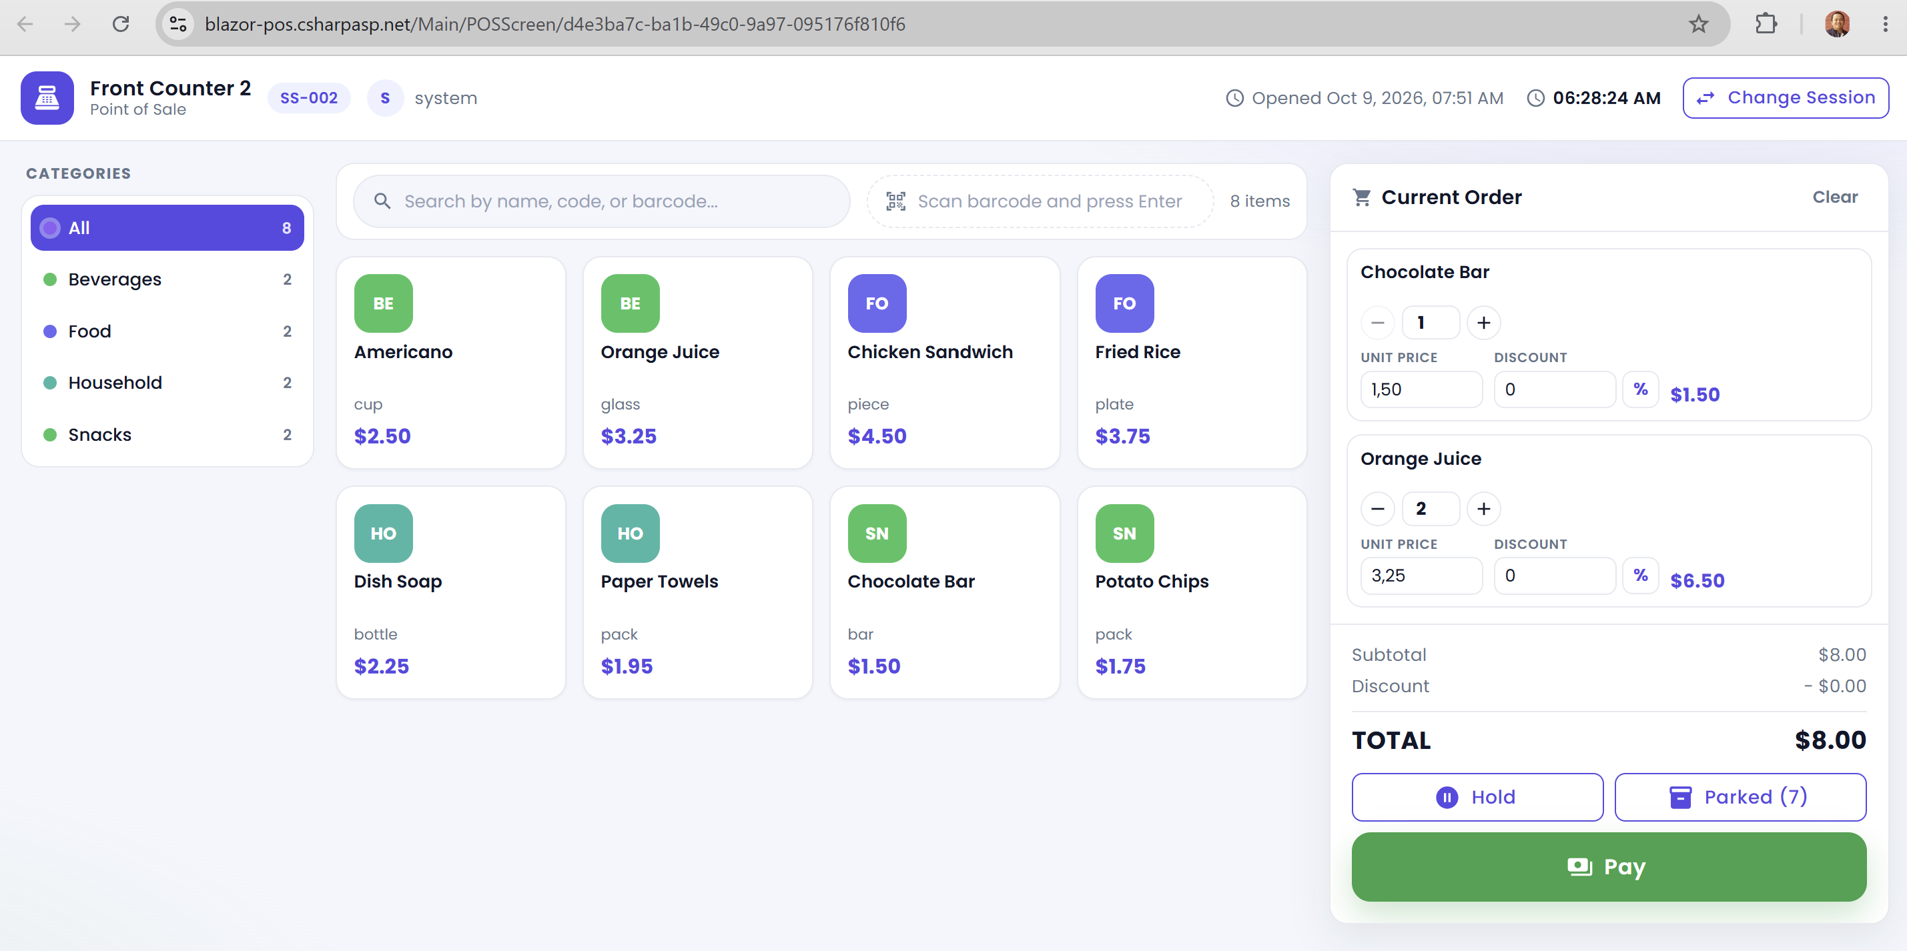
Task: Filter by Beverages category
Action: pos(167,279)
